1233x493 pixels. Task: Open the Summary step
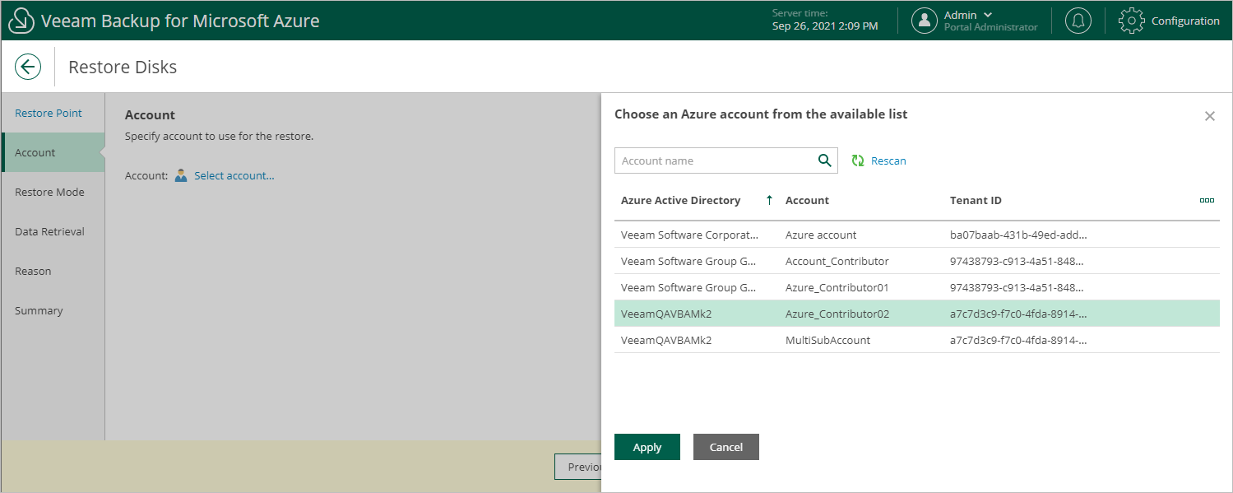coord(39,310)
